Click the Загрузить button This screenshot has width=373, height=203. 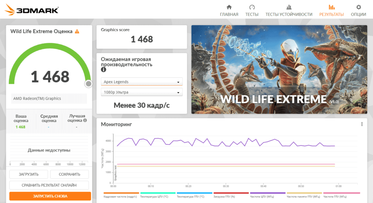tap(29, 174)
